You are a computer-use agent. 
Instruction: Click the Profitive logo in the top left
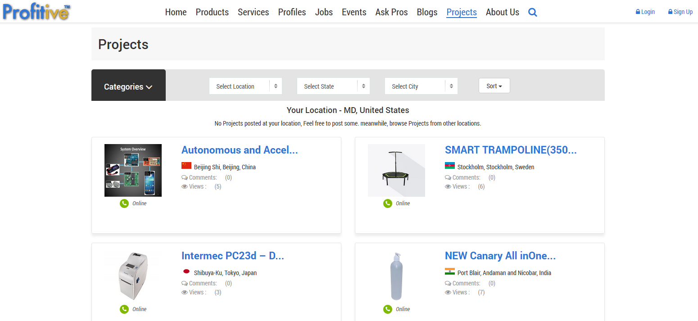36,11
